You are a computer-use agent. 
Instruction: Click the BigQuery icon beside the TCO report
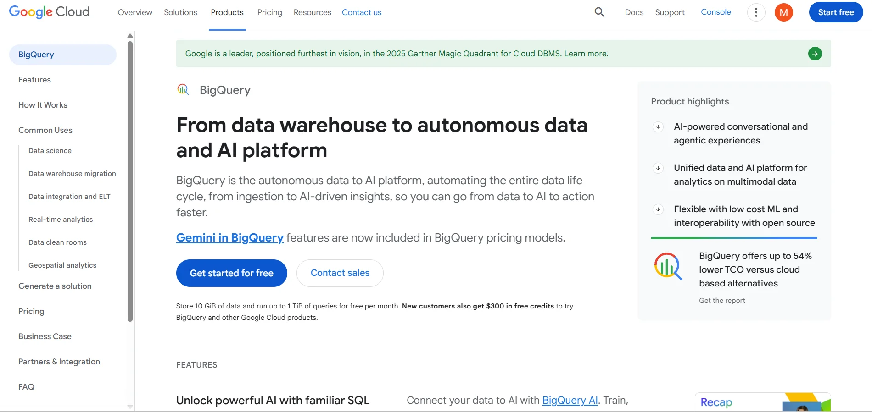[668, 266]
